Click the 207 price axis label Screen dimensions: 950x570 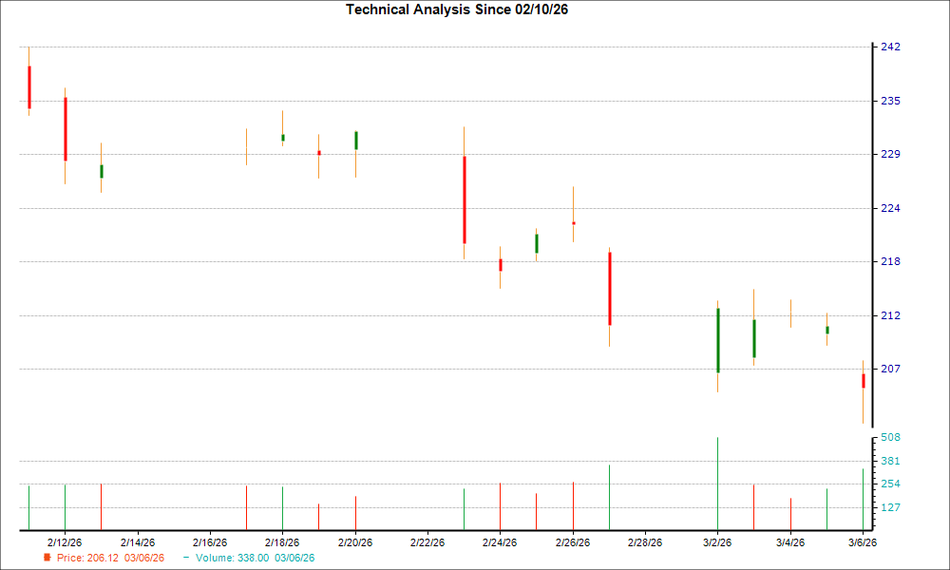pos(892,368)
